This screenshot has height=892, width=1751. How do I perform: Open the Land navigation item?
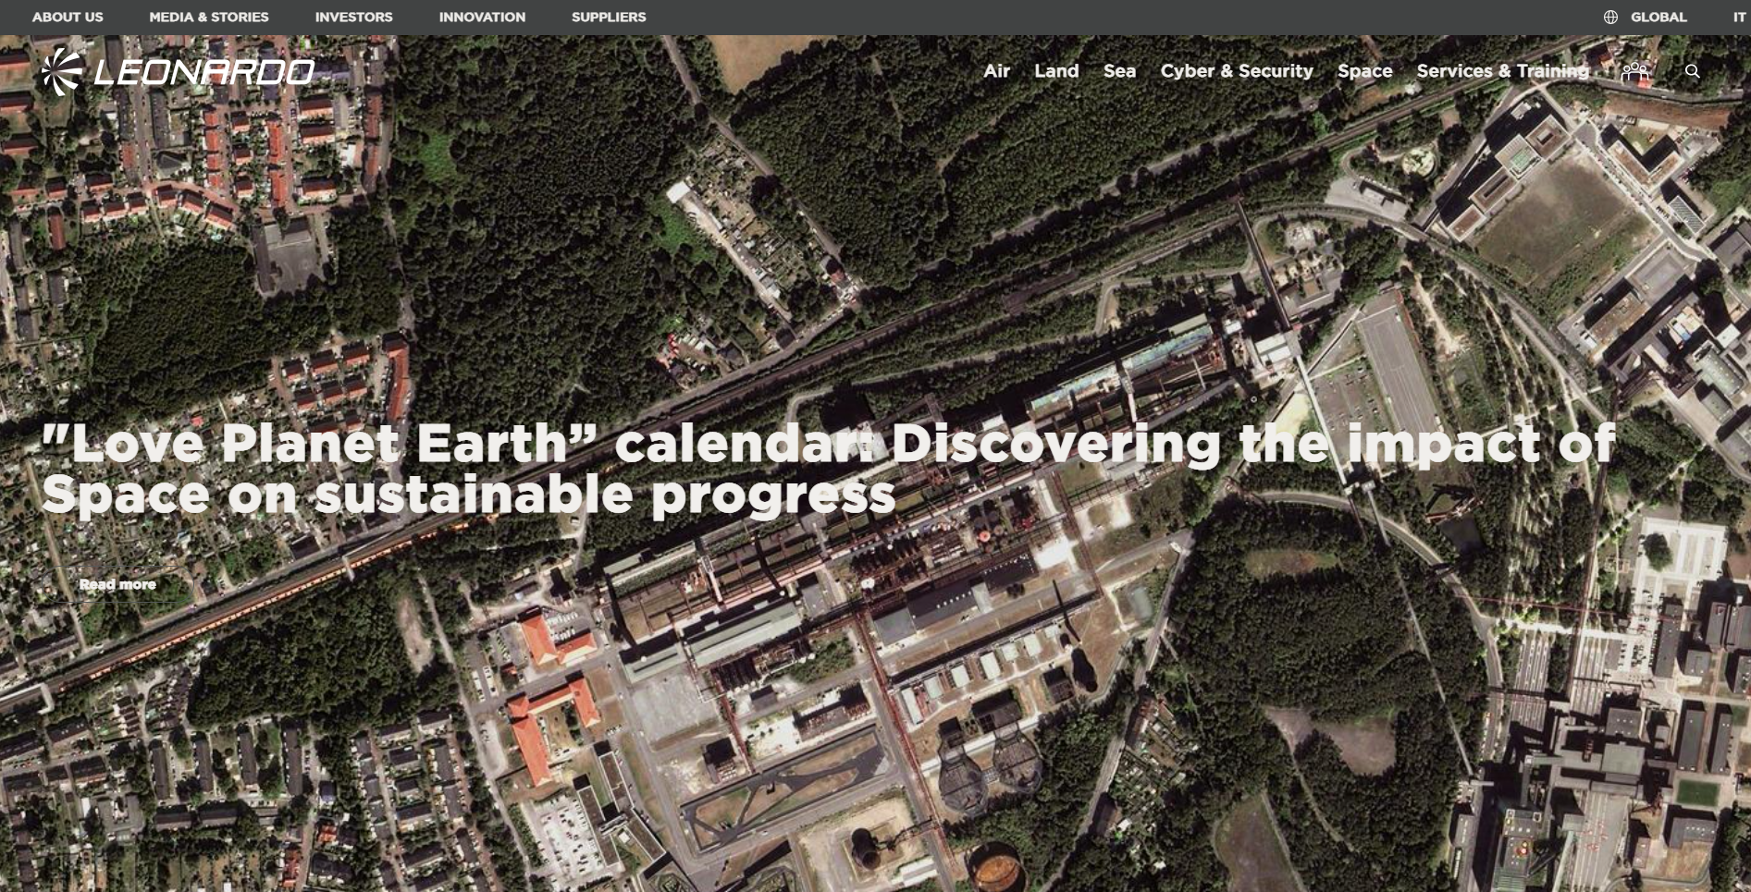(x=1056, y=71)
